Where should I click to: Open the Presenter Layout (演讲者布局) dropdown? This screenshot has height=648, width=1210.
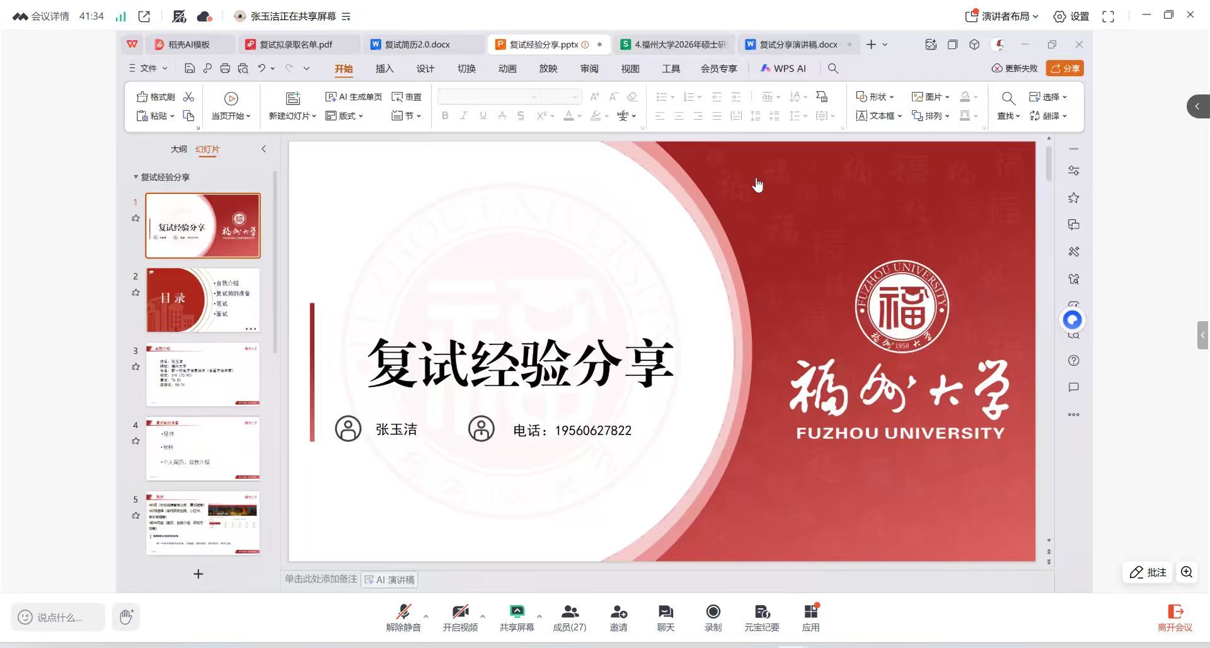(1003, 16)
